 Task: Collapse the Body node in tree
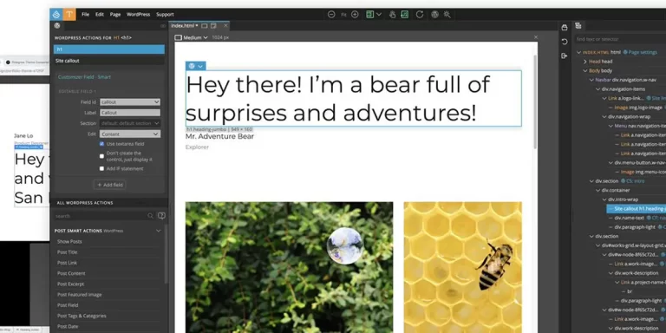(584, 71)
